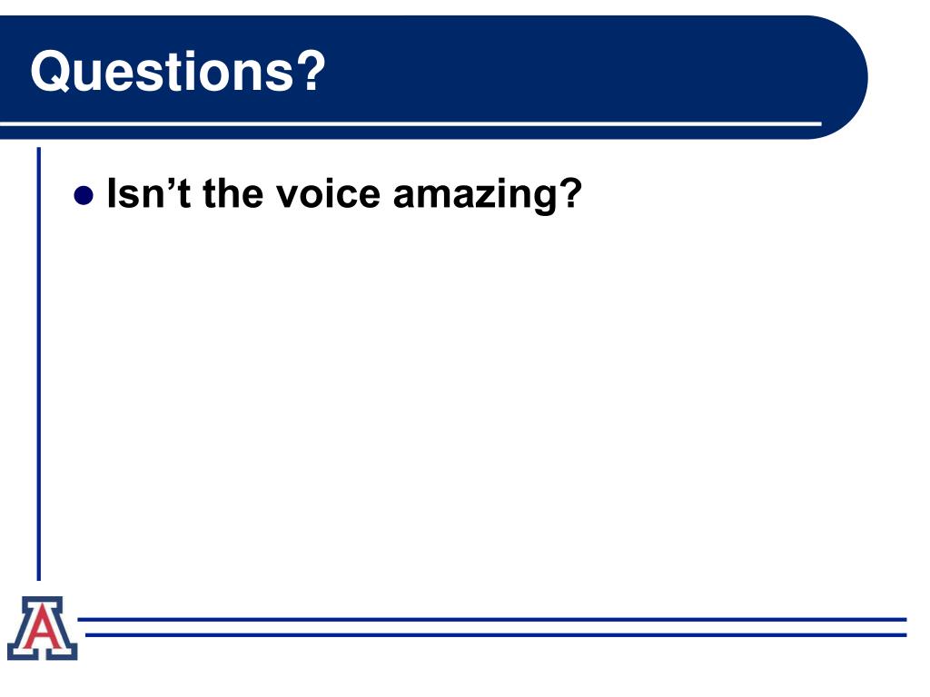Click the apostrophe in the word "Isn't"

(173, 183)
